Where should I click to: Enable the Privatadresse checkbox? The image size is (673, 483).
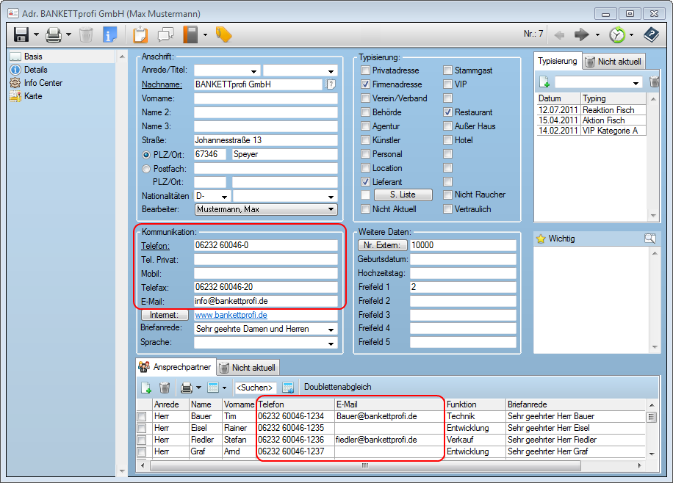366,70
